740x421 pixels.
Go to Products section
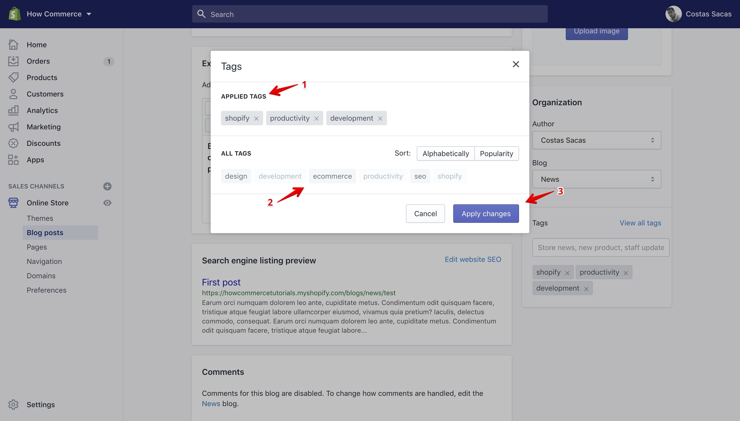[42, 78]
